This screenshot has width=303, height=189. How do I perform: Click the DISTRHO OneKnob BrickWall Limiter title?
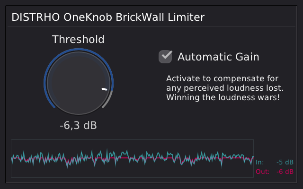point(108,17)
